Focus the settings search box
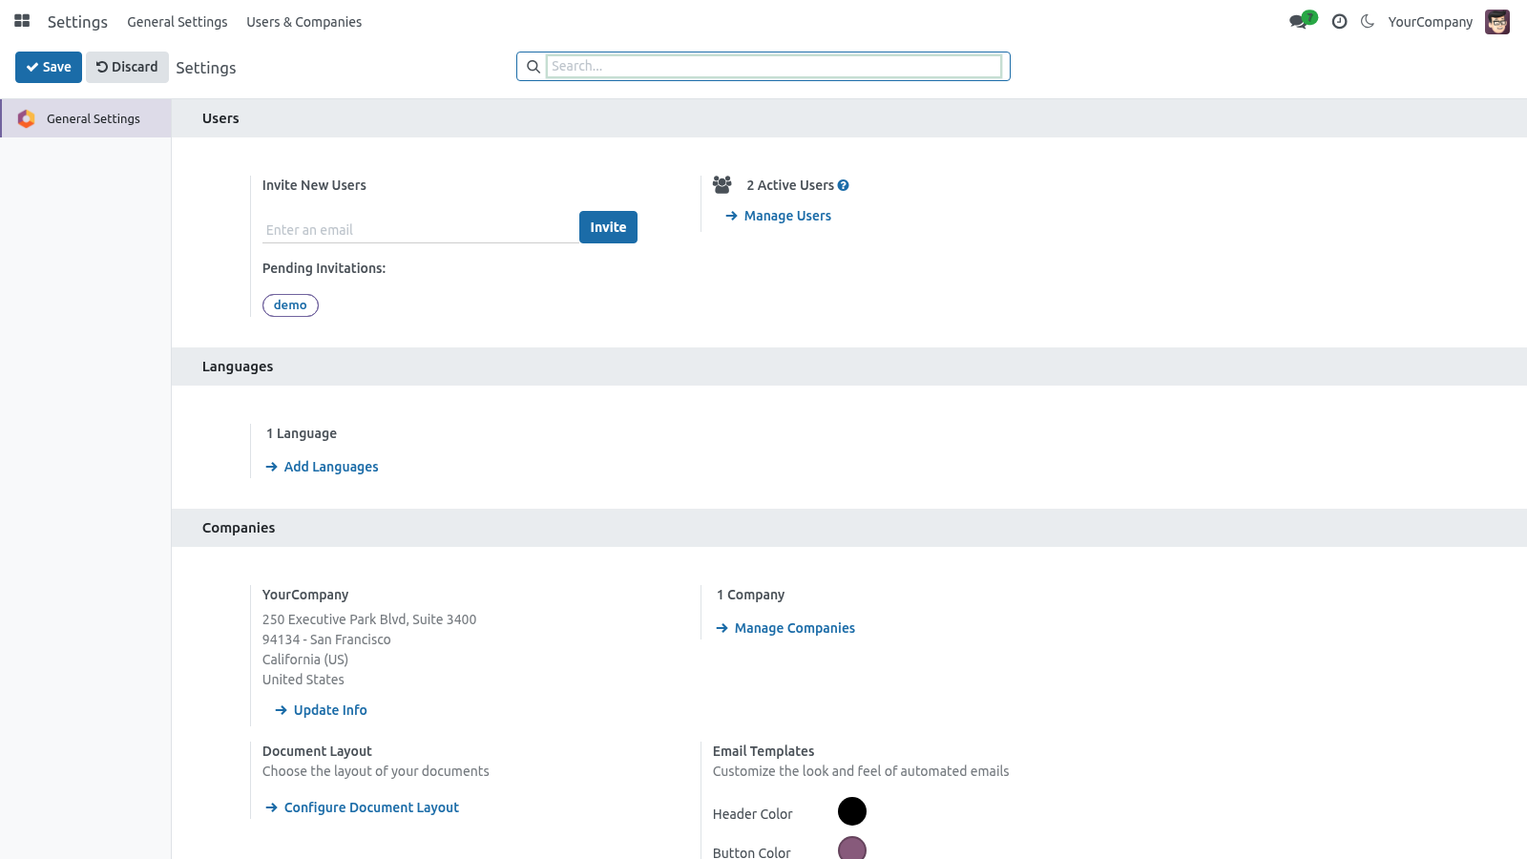This screenshot has height=859, width=1527. pos(773,66)
